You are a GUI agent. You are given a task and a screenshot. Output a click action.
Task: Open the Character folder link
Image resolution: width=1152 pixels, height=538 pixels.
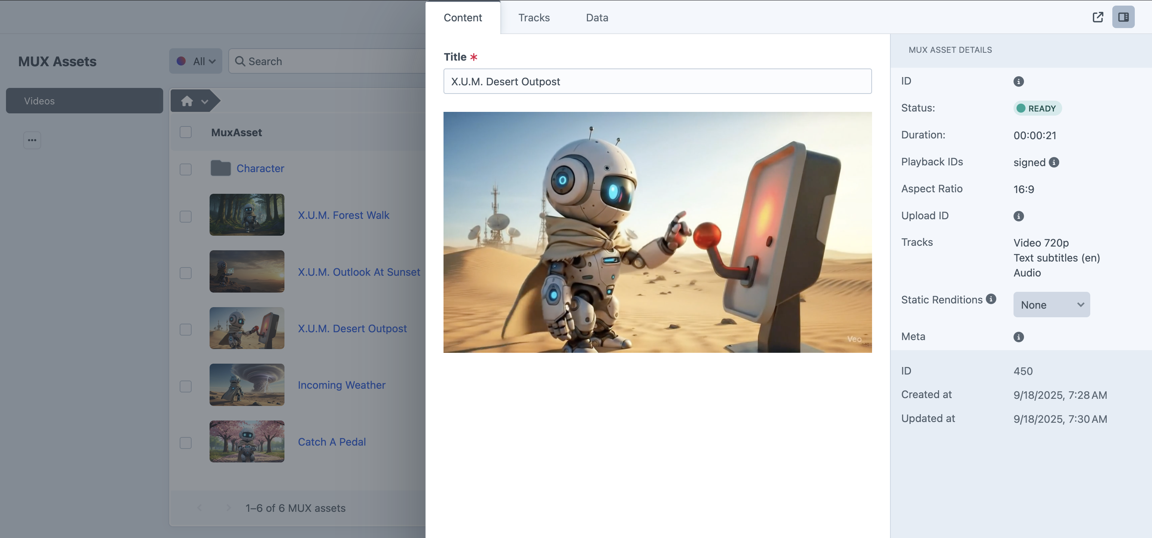click(x=260, y=169)
